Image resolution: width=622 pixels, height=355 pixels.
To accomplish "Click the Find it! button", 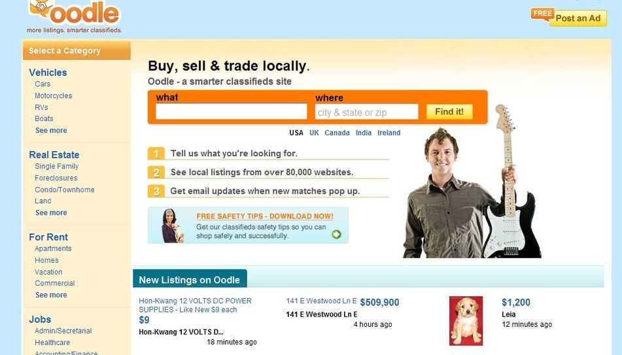I will point(449,112).
